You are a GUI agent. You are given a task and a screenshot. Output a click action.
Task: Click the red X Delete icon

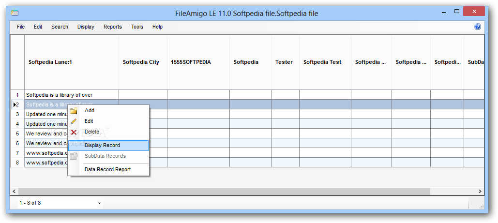74,132
